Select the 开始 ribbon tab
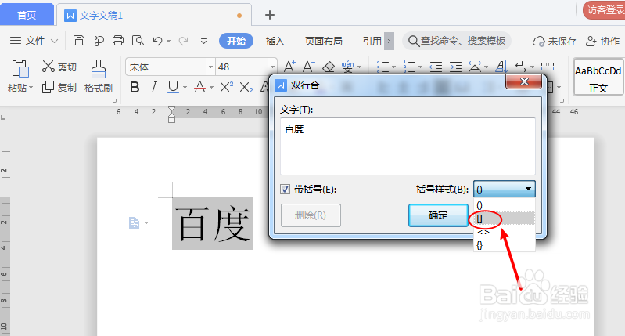Image resolution: width=625 pixels, height=336 pixels. [236, 41]
